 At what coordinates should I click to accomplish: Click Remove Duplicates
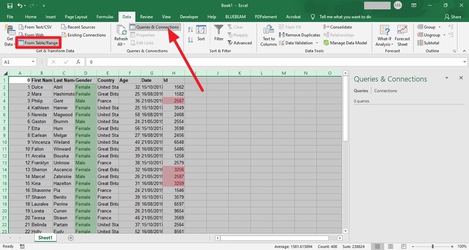[x=300, y=35]
